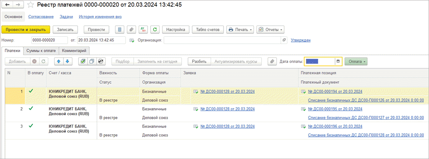The height and width of the screenshot is (159, 429).
Task: Click the Заявка document icon in row 2
Action: point(196,109)
